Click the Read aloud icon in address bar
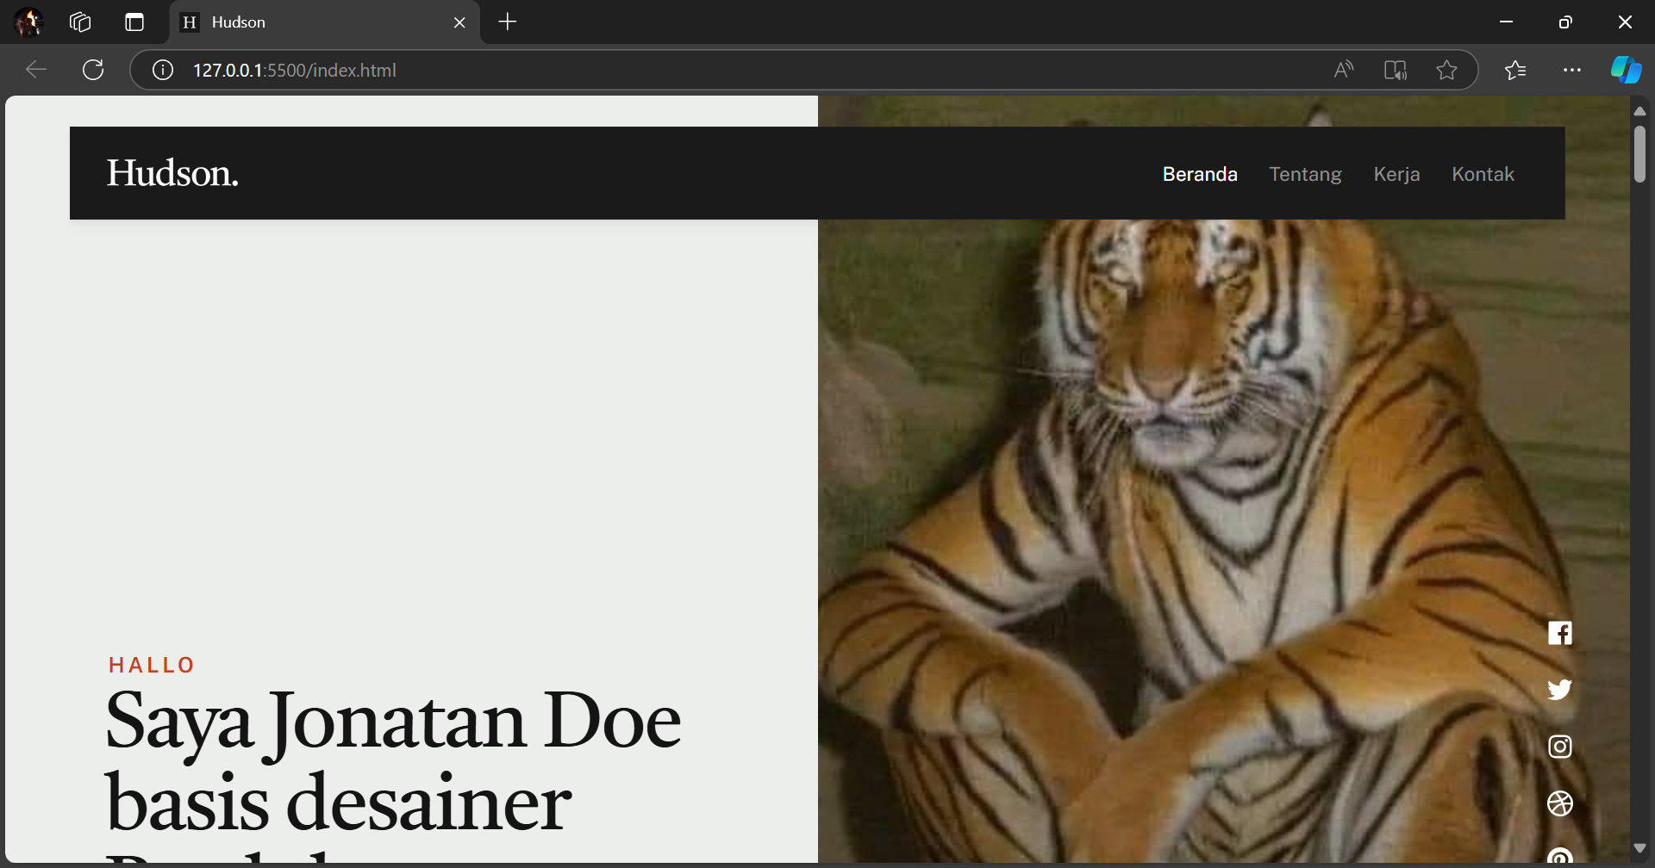 click(x=1343, y=70)
